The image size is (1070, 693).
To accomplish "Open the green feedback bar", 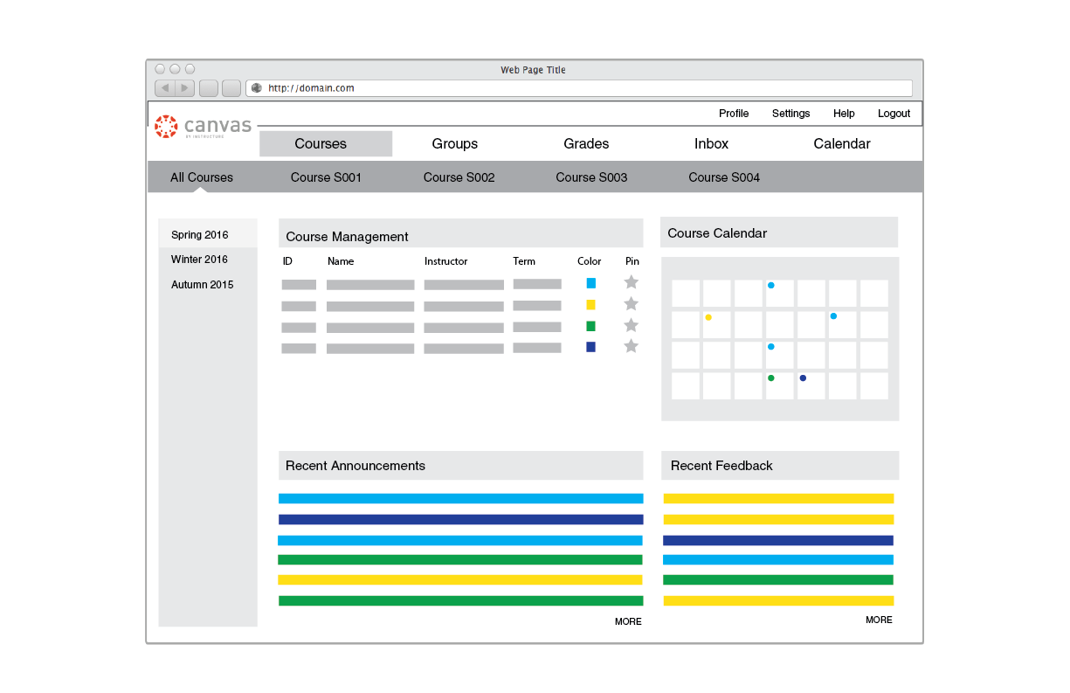I will [778, 579].
